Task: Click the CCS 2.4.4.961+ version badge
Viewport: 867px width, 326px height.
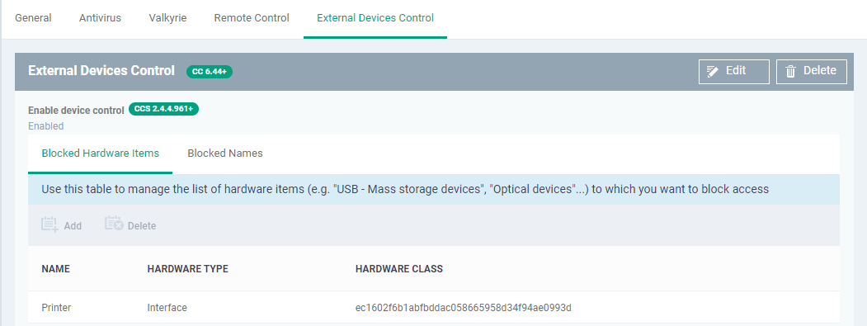Action: (x=163, y=109)
